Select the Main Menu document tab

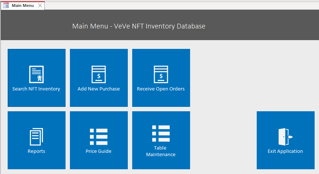tap(23, 5)
